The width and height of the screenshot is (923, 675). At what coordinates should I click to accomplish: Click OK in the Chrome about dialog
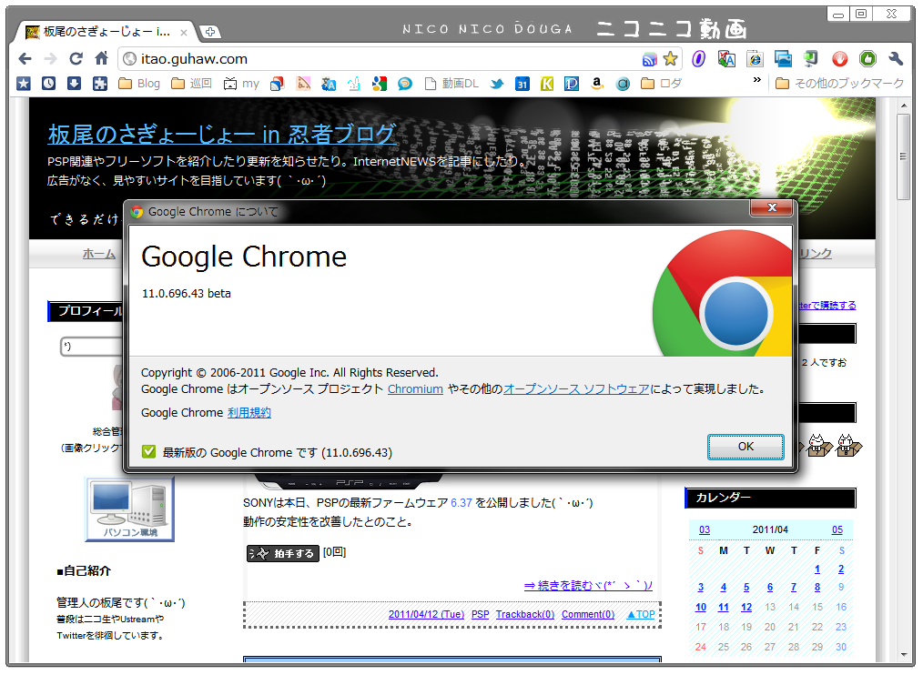745,447
